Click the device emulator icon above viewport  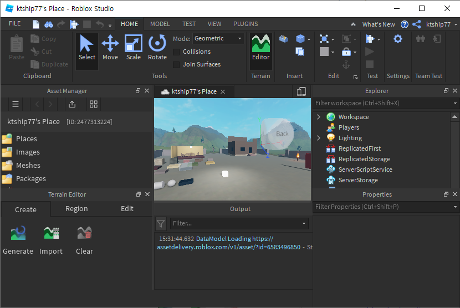point(301,91)
